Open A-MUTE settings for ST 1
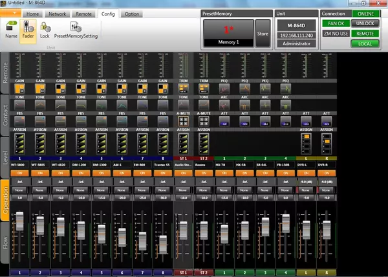The image size is (388, 277). (x=184, y=121)
